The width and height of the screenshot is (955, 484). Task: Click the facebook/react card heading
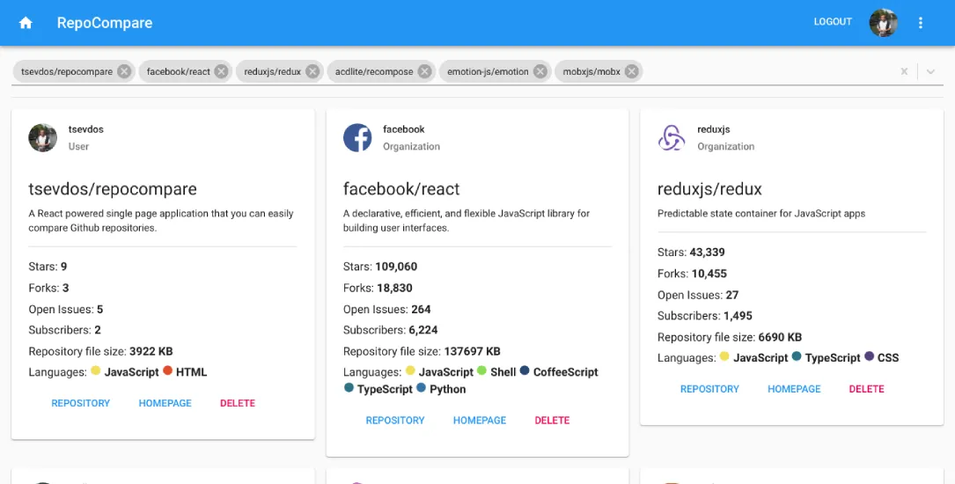tap(401, 188)
